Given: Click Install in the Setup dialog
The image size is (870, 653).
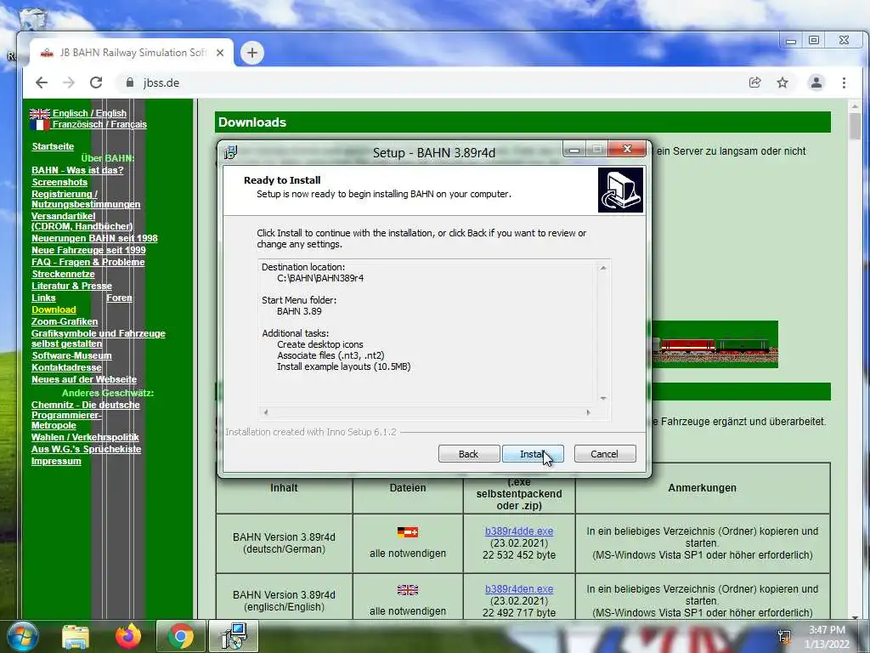Looking at the screenshot, I should pos(533,454).
